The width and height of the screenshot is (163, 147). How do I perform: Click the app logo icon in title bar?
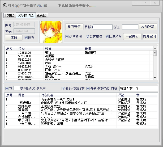tap(5, 5)
